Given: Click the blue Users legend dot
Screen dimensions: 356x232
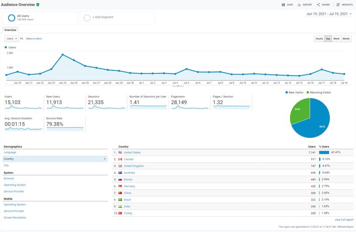Looking at the screenshot, I should (x=6, y=48).
